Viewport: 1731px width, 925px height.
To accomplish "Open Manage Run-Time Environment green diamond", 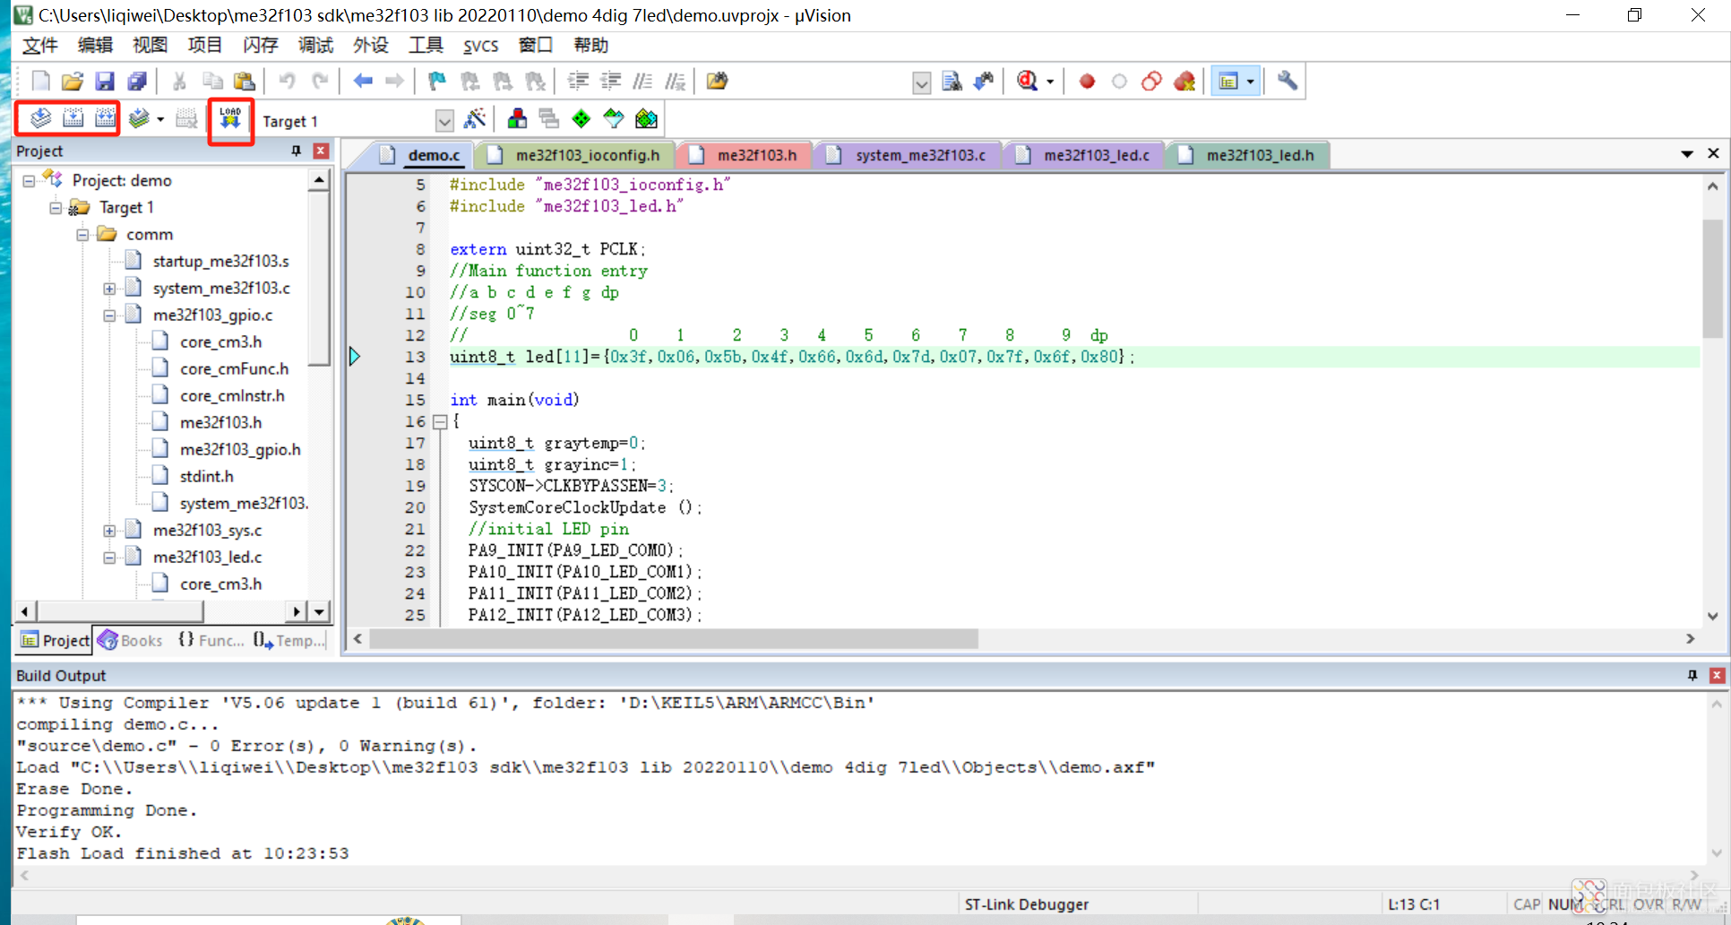I will click(x=581, y=118).
